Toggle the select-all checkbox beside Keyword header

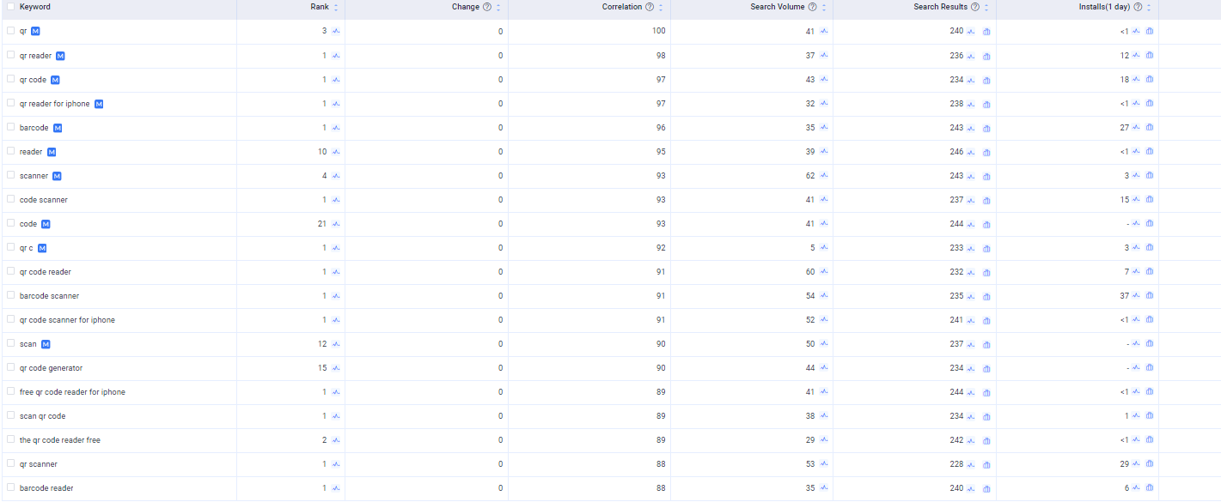click(10, 6)
